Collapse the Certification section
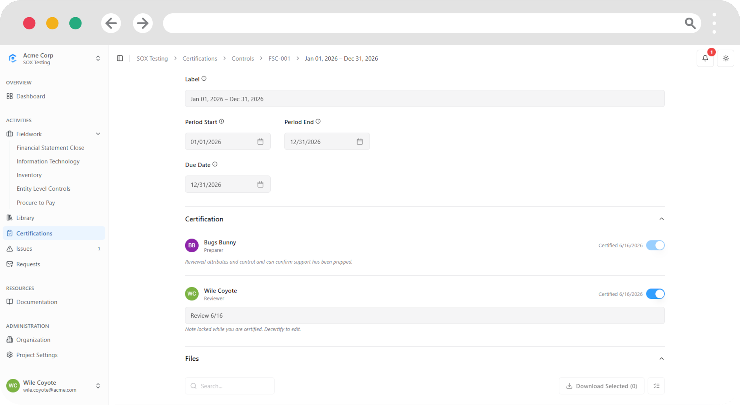The width and height of the screenshot is (740, 405). (661, 219)
